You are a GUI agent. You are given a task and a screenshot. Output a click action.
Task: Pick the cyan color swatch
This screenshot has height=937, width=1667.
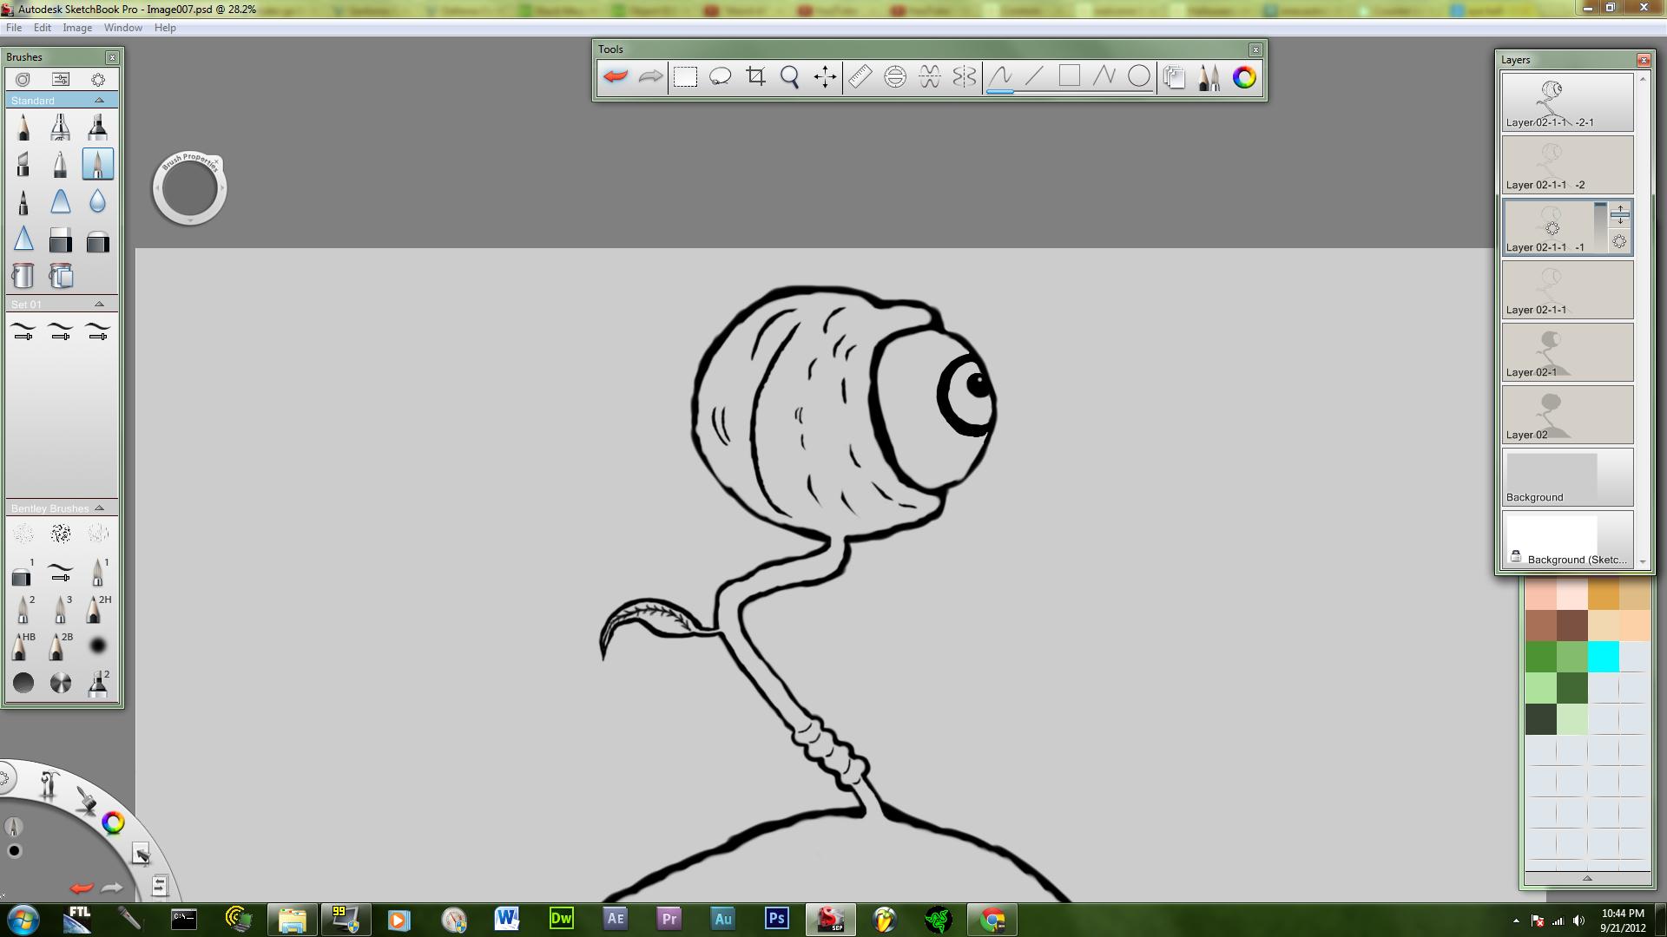click(1604, 657)
